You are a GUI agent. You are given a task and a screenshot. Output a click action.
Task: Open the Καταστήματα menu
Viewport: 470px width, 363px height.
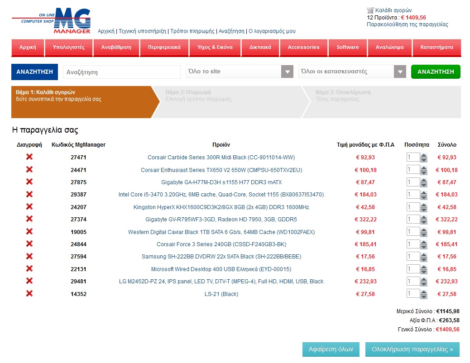(437, 48)
